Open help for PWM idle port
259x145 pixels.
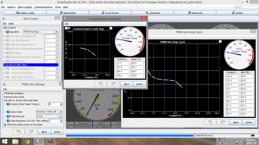[x=8, y=116]
